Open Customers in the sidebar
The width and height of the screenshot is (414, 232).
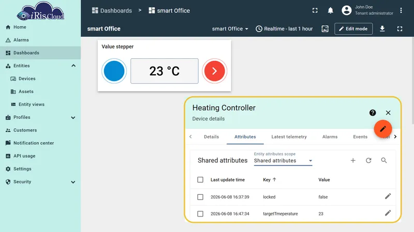[x=40, y=130]
